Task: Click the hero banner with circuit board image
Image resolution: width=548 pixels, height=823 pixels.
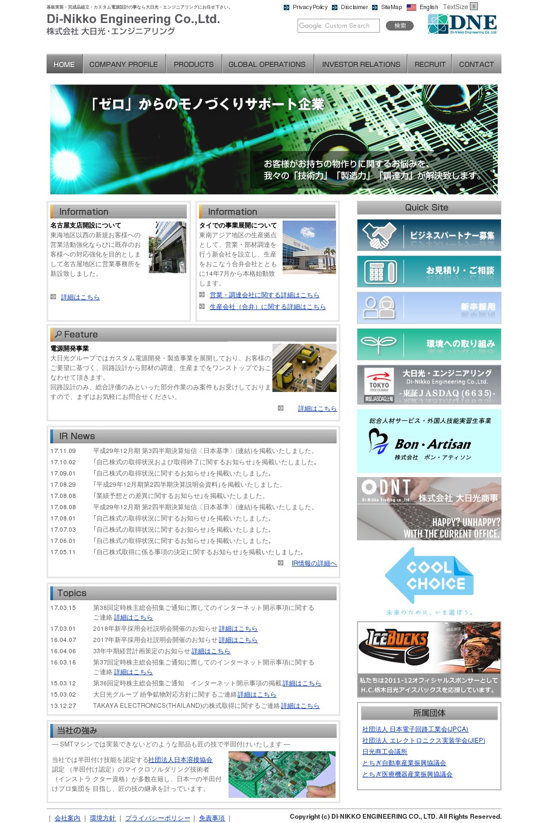Action: (x=274, y=139)
